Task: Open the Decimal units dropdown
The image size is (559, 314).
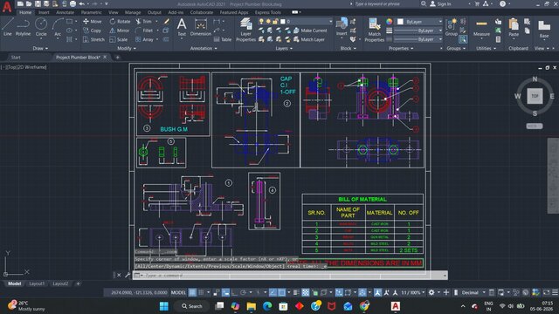Action: click(x=473, y=293)
